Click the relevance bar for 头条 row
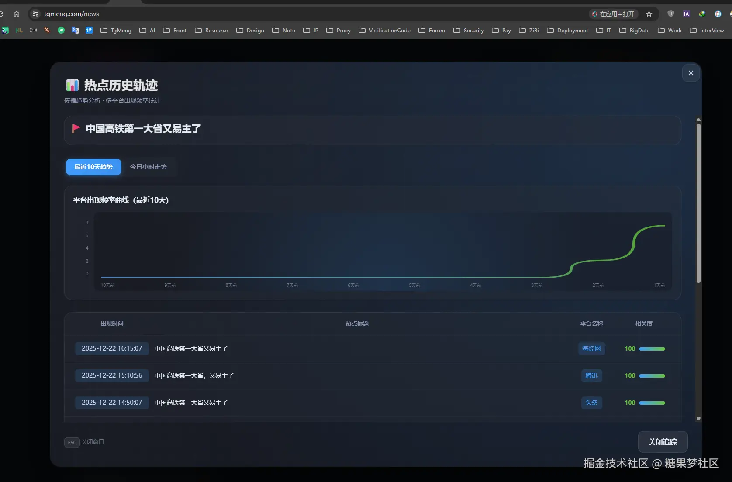The height and width of the screenshot is (482, 732). click(x=652, y=403)
